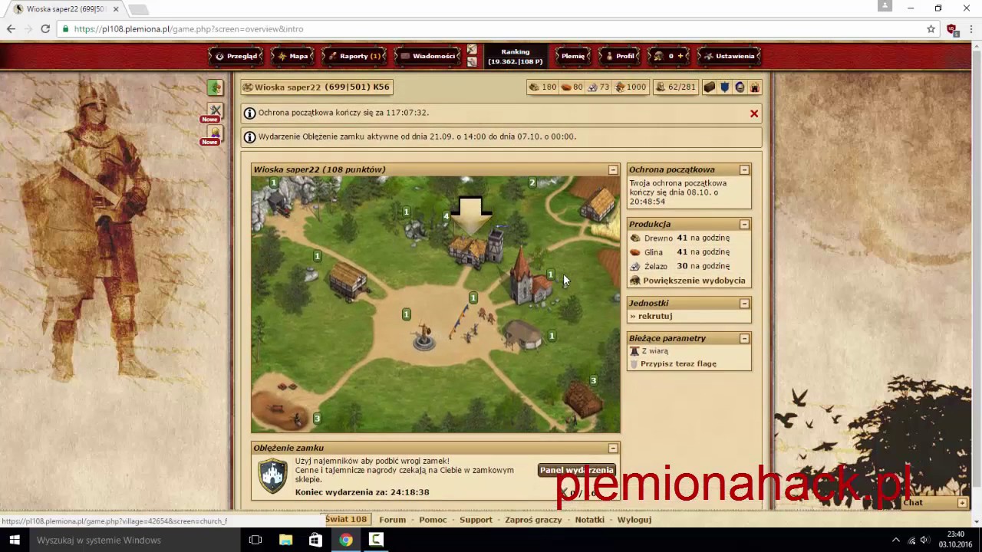Click the rekrutuj link

point(655,316)
